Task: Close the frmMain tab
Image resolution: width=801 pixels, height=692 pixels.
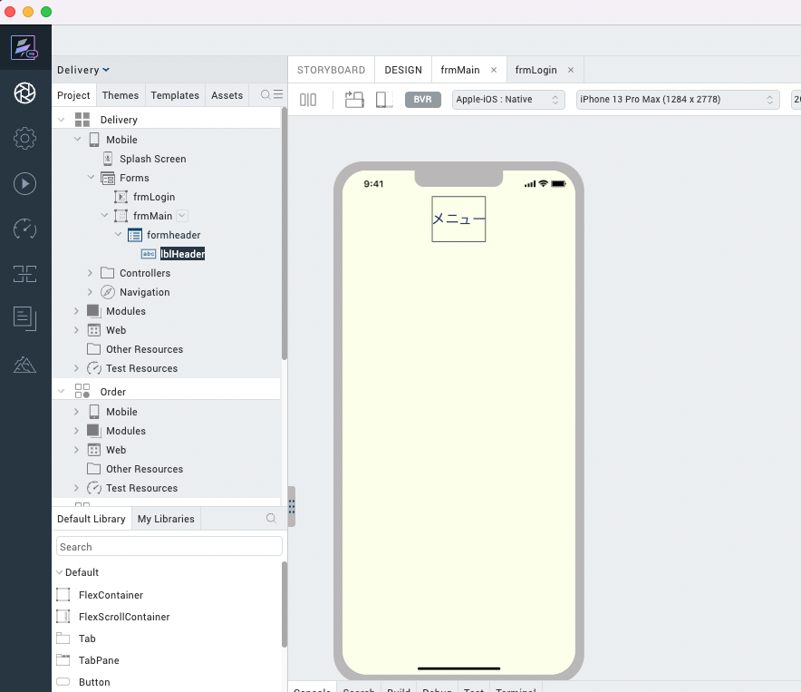Action: click(x=494, y=70)
